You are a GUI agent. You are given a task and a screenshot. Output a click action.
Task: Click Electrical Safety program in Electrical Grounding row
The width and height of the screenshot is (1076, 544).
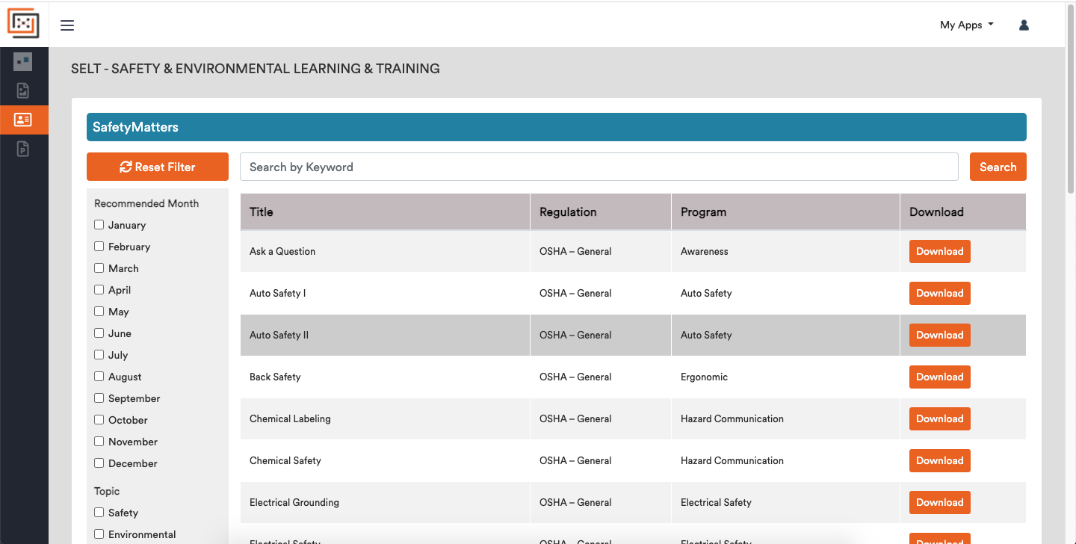click(x=716, y=502)
